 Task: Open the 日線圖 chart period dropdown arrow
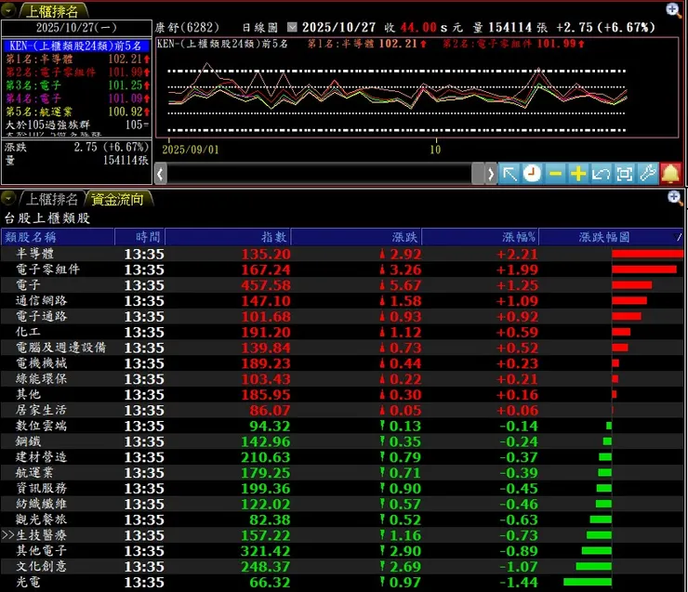click(x=292, y=28)
